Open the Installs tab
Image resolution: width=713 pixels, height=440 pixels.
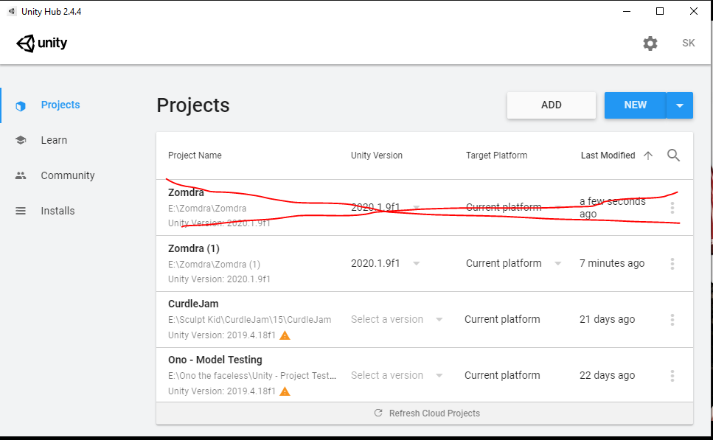58,211
